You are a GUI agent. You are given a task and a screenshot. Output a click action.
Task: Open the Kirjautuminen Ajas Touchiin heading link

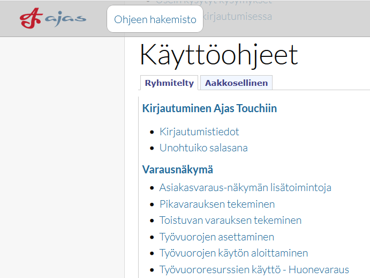[209, 108]
